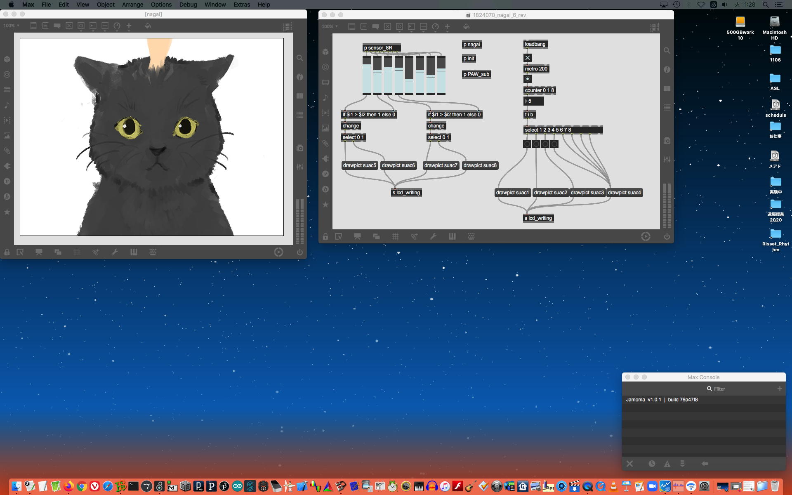This screenshot has width=792, height=495.
Task: Show grid icon in rev bottom toolbar
Action: 395,236
